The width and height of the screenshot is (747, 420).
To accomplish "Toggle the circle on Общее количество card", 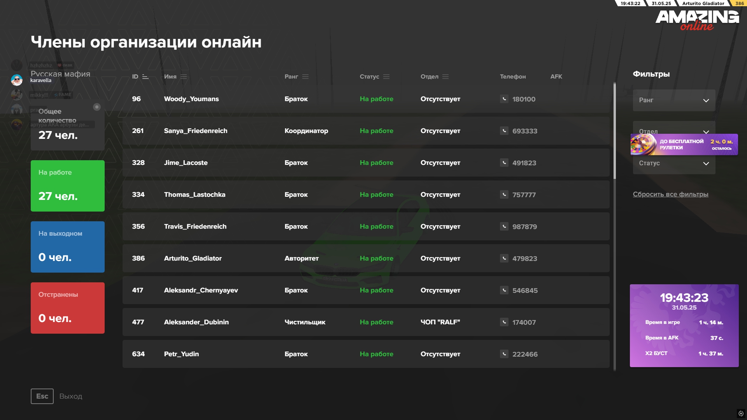I will tap(97, 107).
